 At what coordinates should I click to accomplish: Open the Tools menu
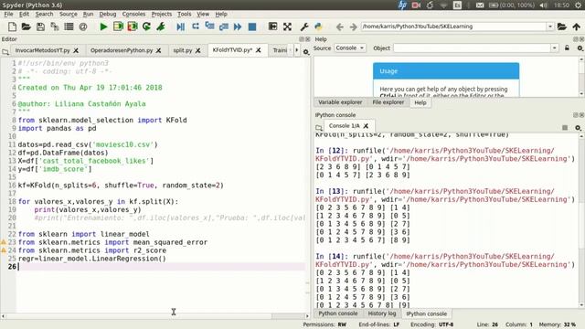185,14
